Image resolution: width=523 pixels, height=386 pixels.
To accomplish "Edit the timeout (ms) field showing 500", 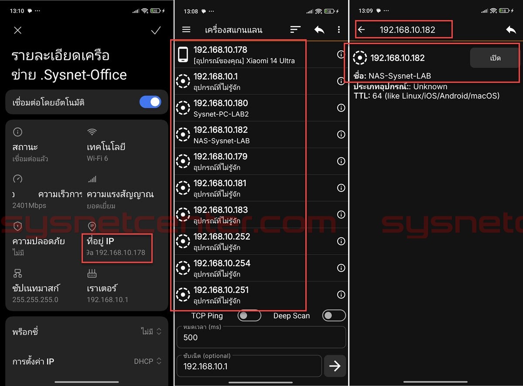I will pos(261,337).
